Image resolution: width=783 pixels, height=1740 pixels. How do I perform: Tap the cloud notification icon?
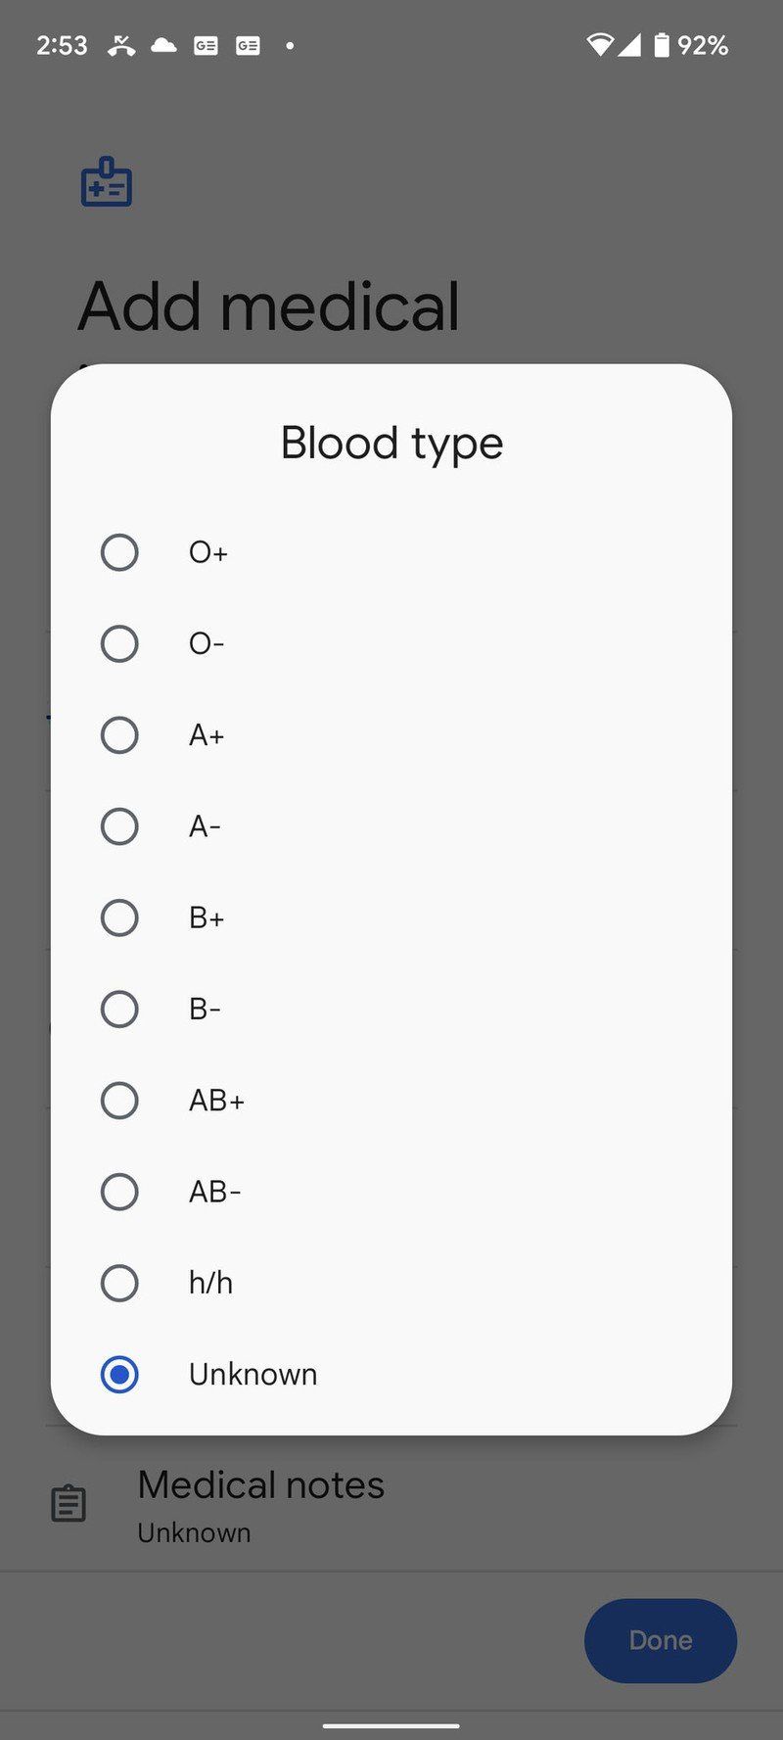(x=163, y=45)
